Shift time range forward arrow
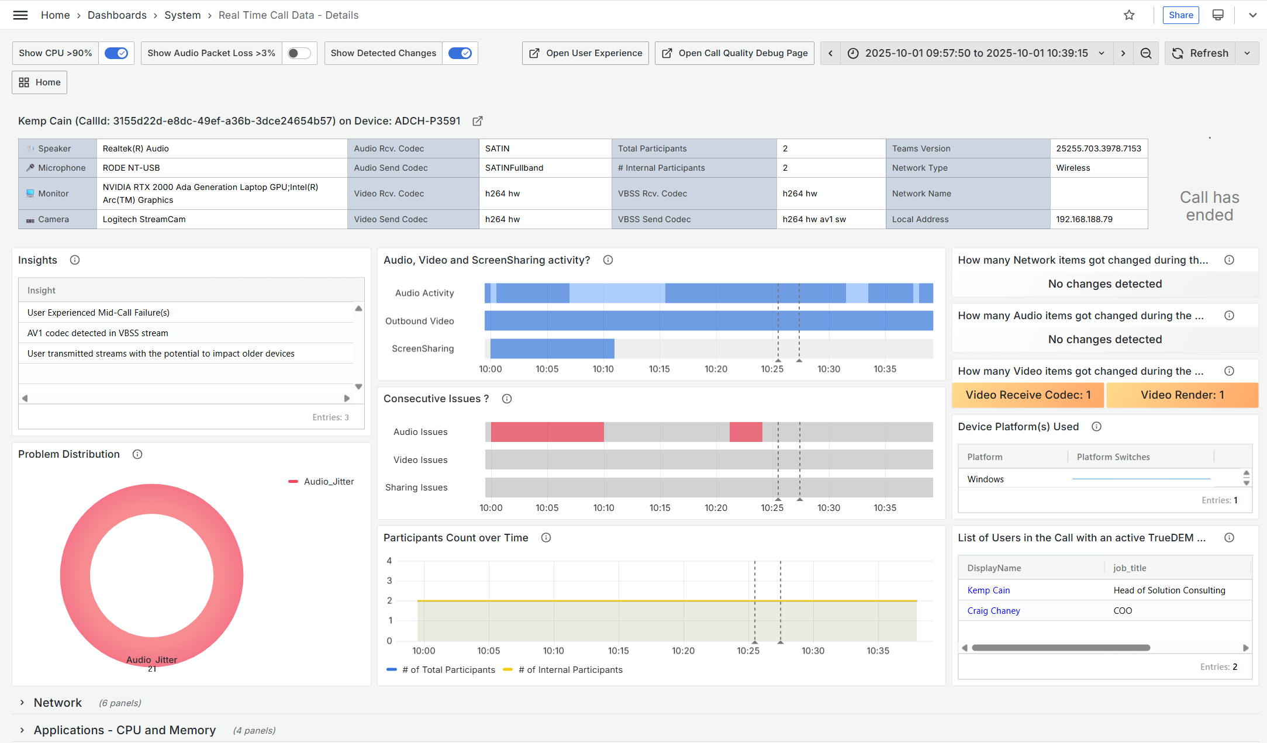 click(x=1123, y=53)
